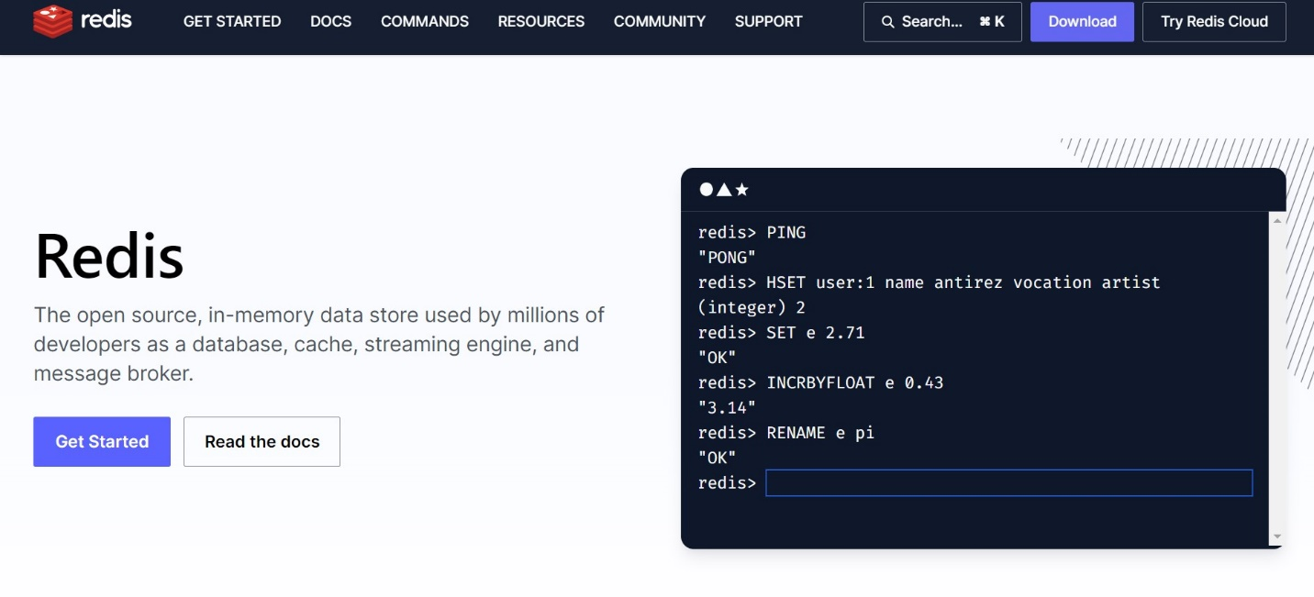The width and height of the screenshot is (1314, 597).
Task: Click the magnifier icon in search box
Action: [887, 22]
